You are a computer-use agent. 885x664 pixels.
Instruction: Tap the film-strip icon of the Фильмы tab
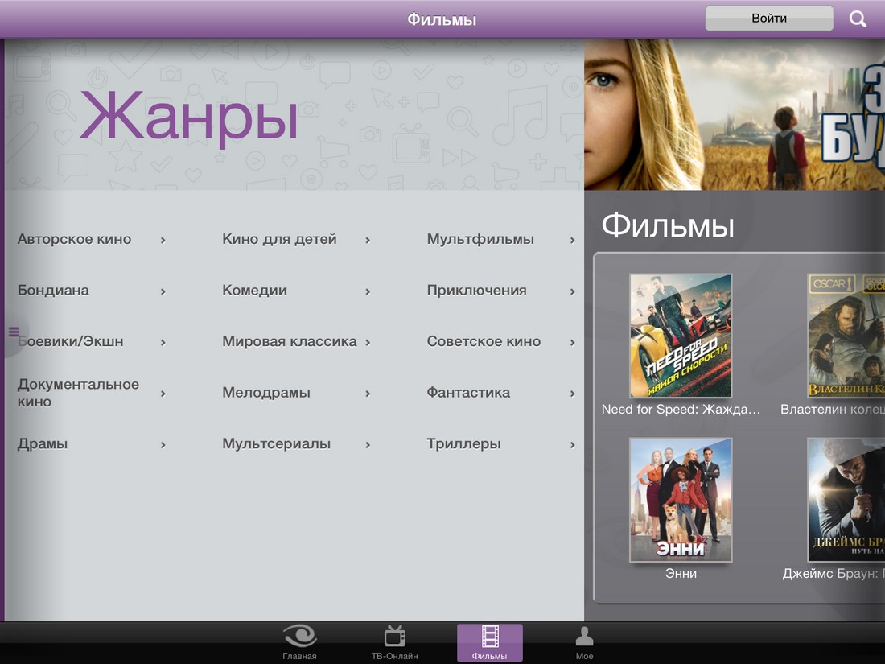(x=490, y=637)
